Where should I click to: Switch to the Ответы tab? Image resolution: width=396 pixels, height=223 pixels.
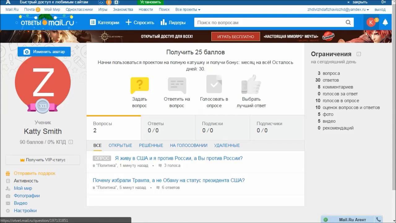(x=168, y=127)
